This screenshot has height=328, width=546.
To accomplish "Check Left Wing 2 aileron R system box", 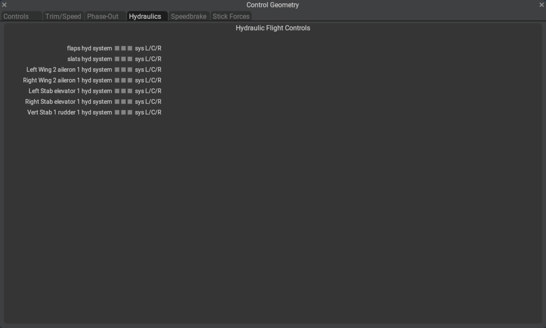I will (130, 70).
